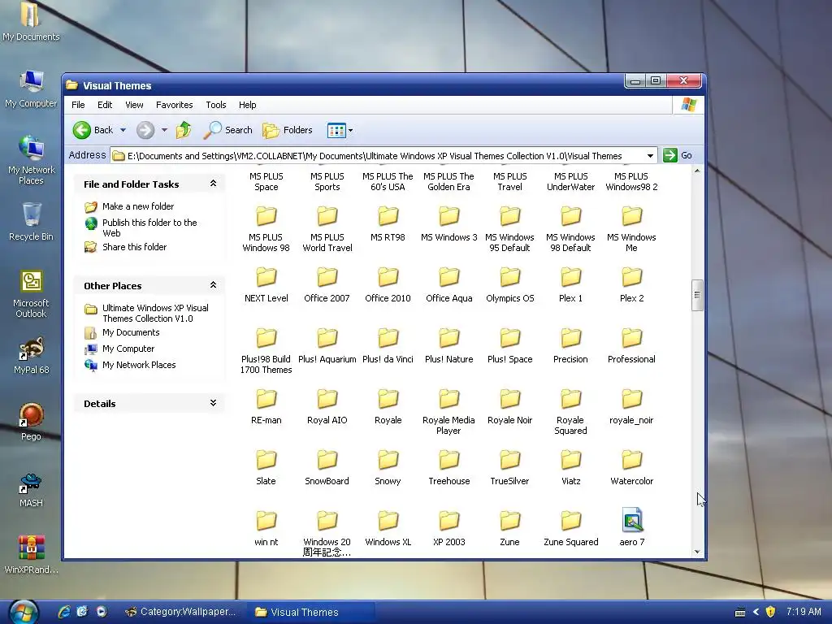The height and width of the screenshot is (624, 832).
Task: Click the My Computer desktop icon
Action: pyautogui.click(x=32, y=89)
